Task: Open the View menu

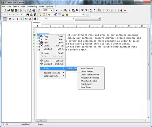Action: pos(23,6)
